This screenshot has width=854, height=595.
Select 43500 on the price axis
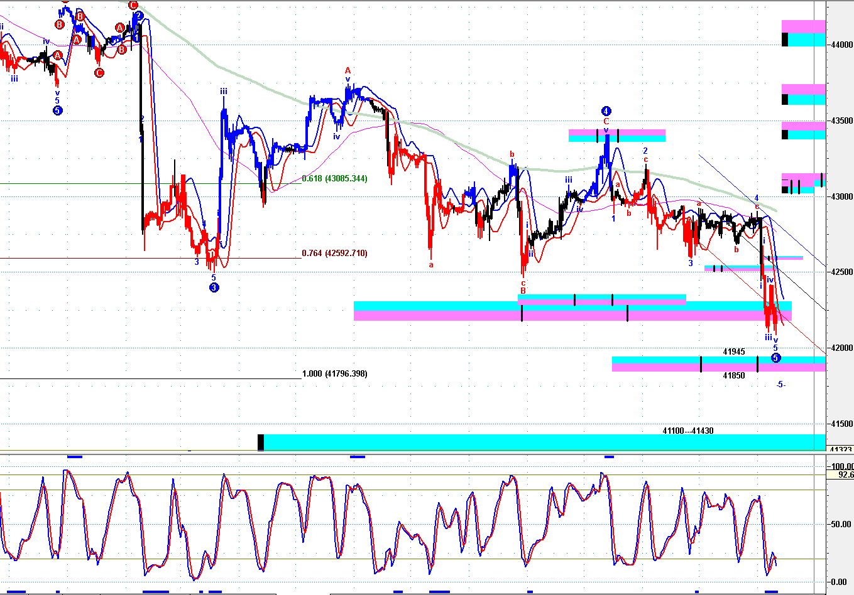click(x=842, y=121)
